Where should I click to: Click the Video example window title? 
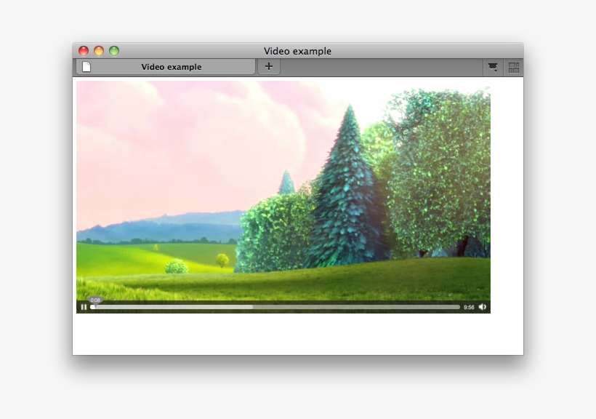pyautogui.click(x=298, y=51)
